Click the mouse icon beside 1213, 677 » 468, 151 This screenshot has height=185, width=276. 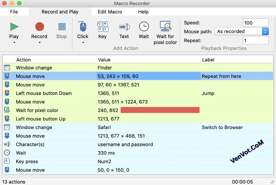[x=7, y=135]
